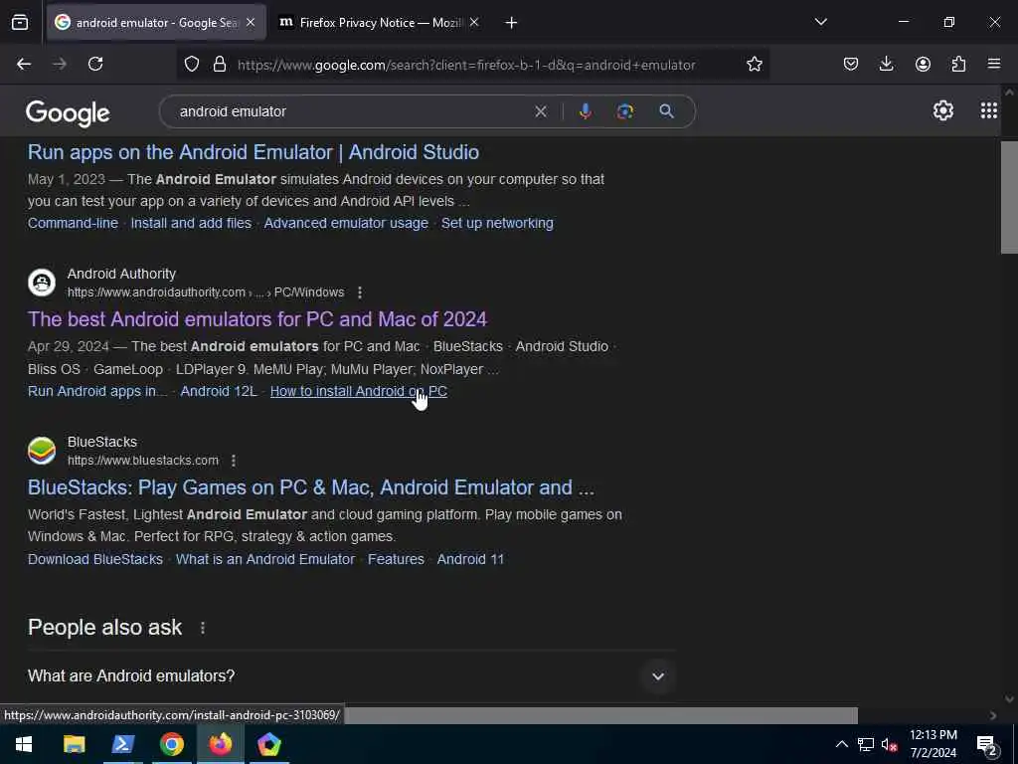Open Install and add files sitelink
Screen dimensions: 1018x764
click(x=191, y=223)
